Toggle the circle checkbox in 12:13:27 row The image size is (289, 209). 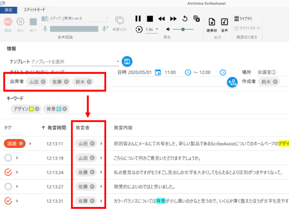click(x=8, y=186)
